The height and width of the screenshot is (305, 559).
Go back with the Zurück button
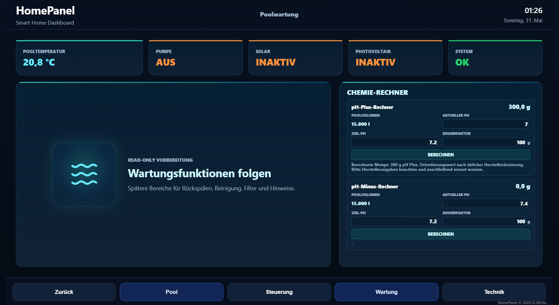(64, 292)
